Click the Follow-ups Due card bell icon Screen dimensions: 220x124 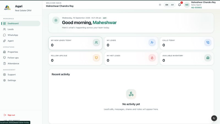click(x=97, y=58)
